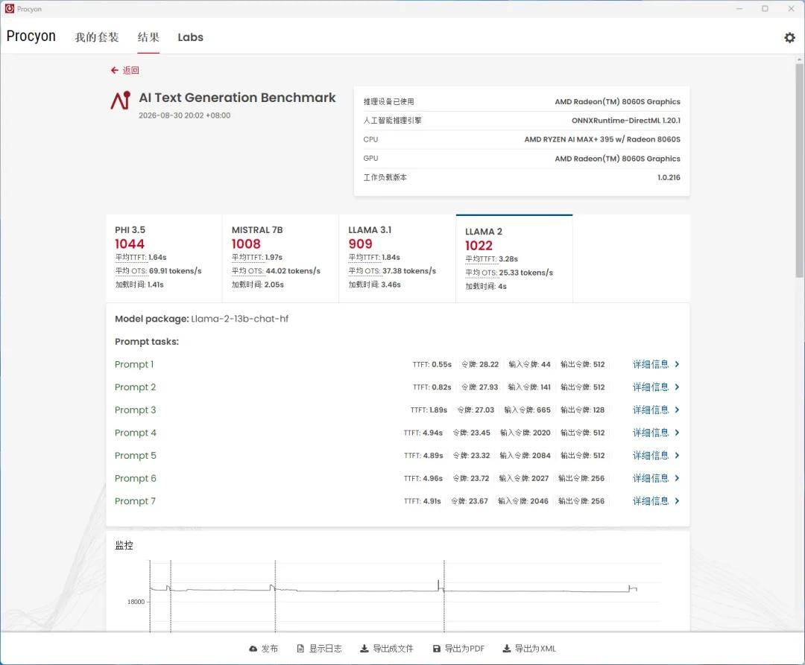Screen dimensions: 805x665
Task: Expand Prompt 5 details chevron
Action: 677,455
